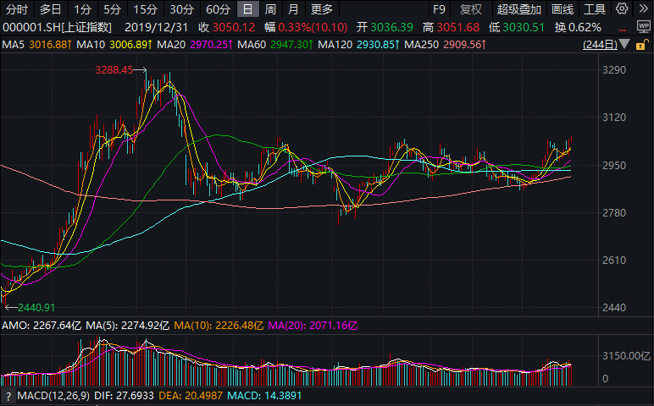
Task: Click the 复权 adjustment button
Action: click(471, 9)
